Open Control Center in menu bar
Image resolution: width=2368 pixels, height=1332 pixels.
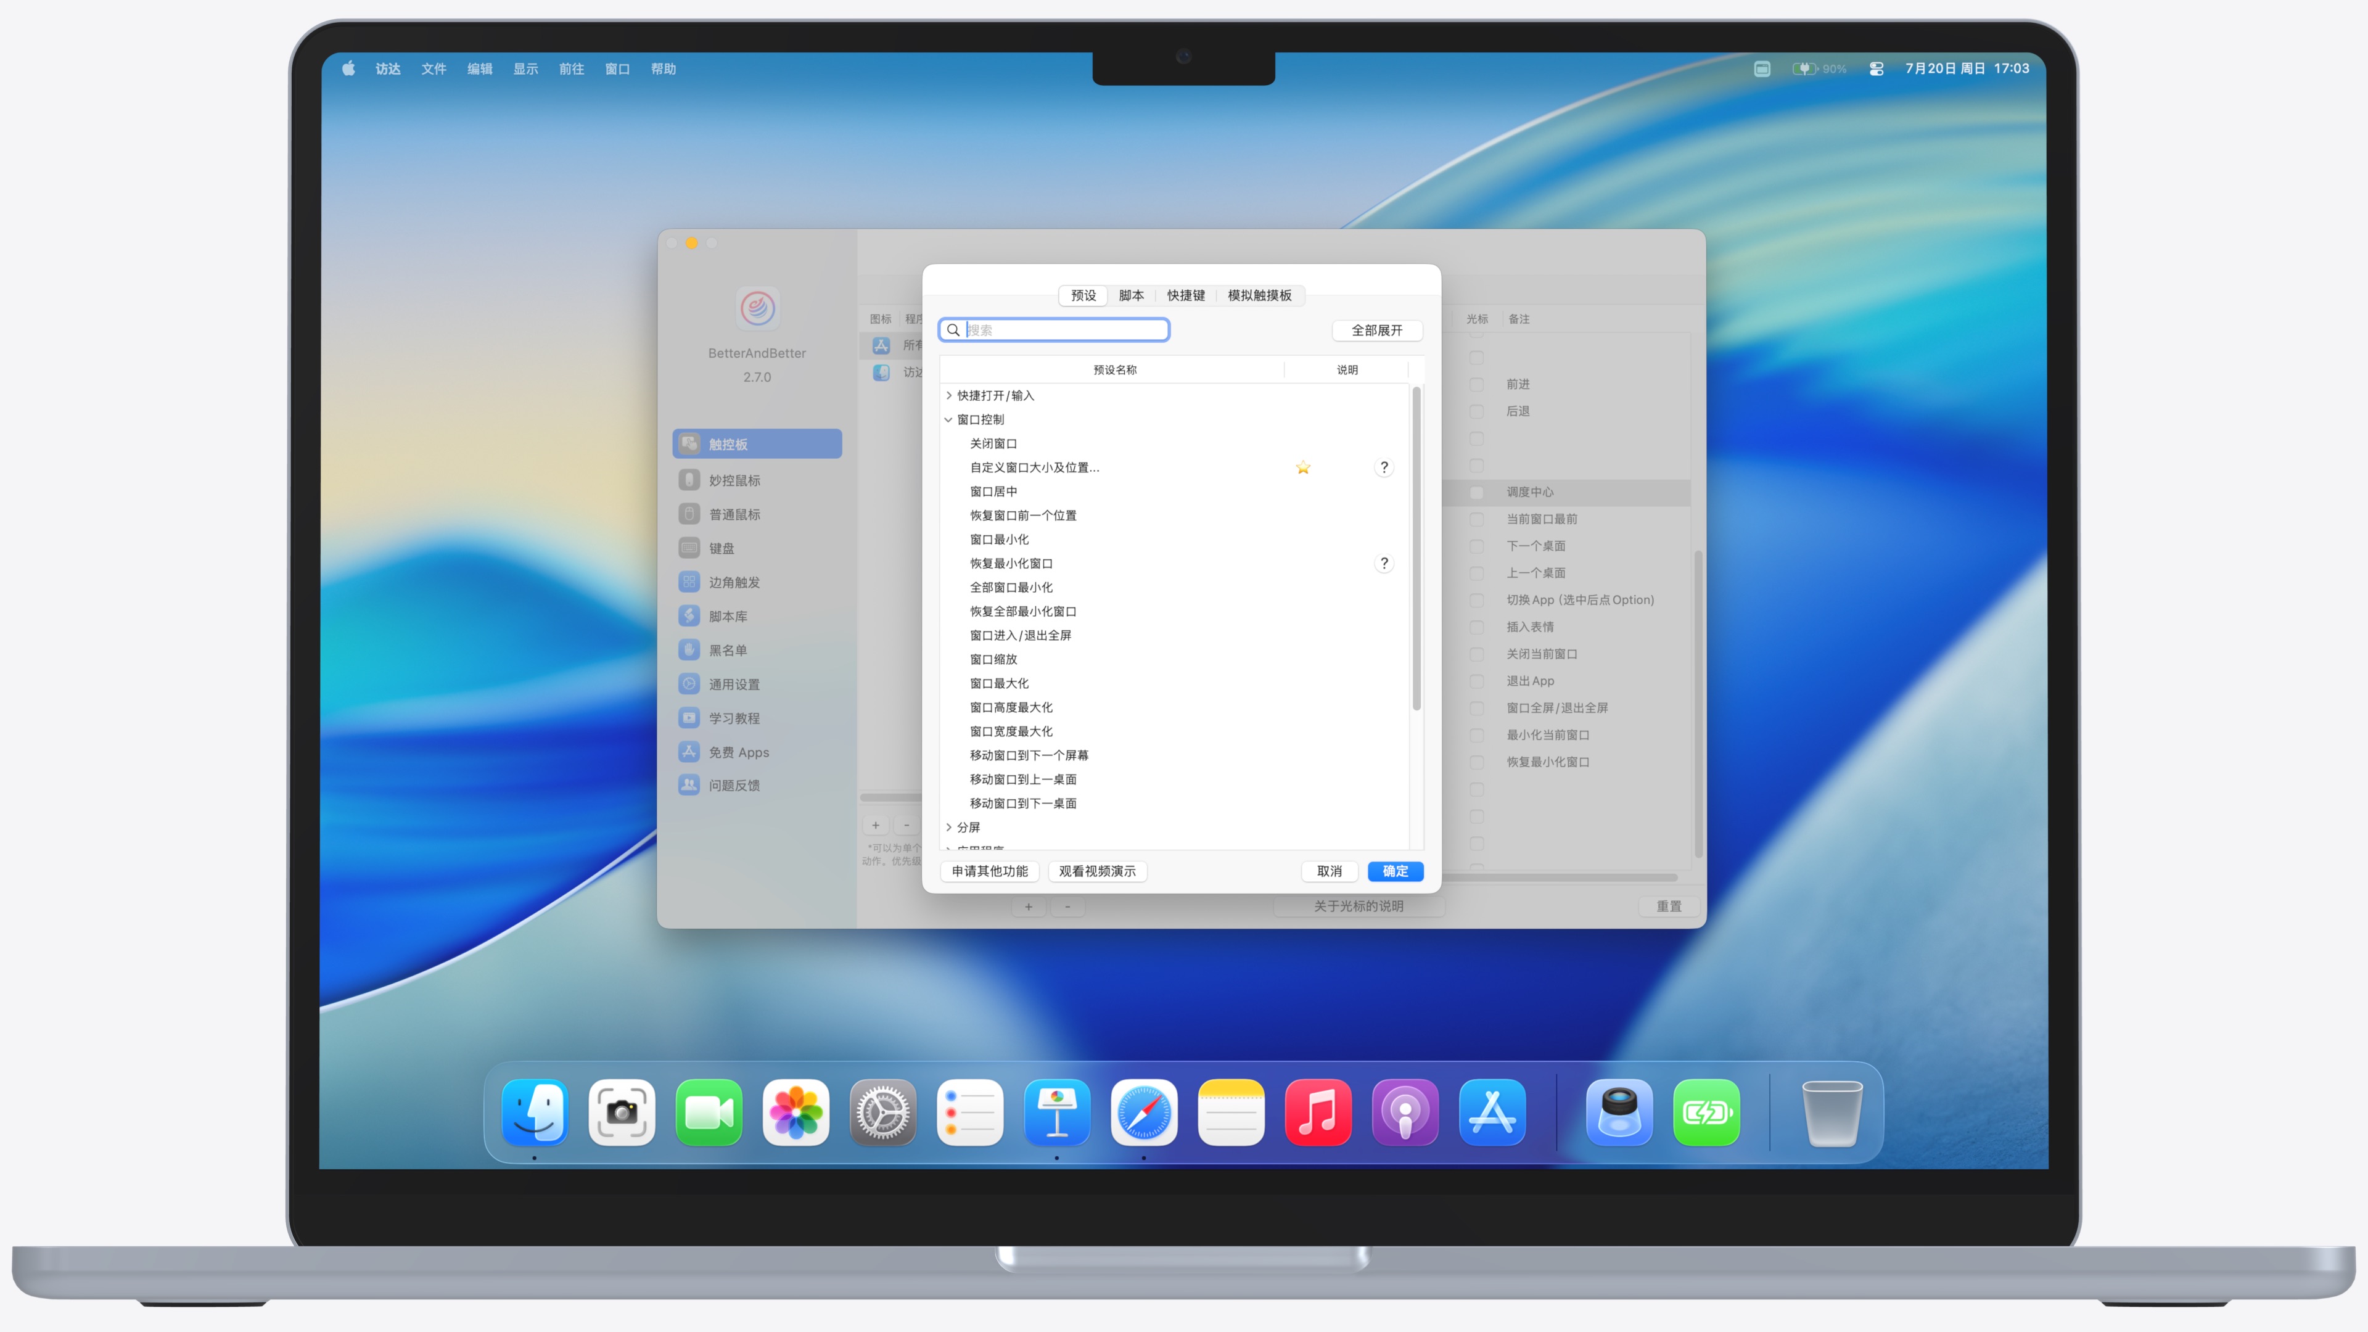point(1876,69)
